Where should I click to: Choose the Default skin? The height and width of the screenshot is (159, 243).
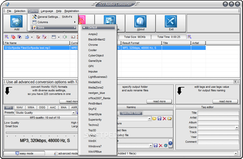99,27
